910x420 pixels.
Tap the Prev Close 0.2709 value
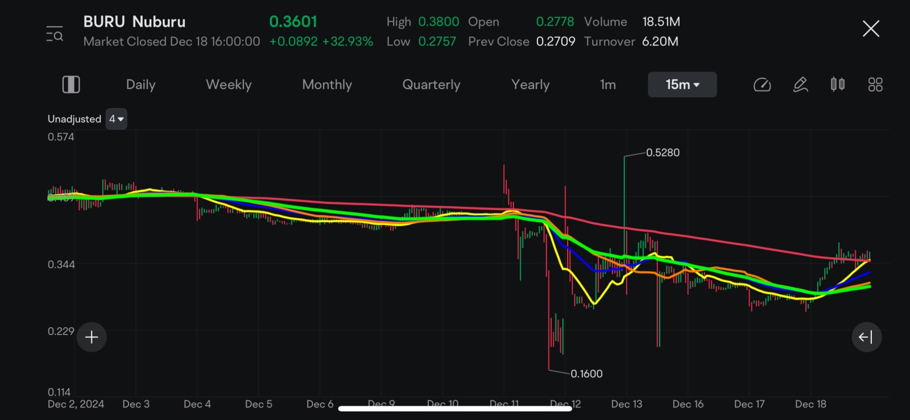(556, 41)
